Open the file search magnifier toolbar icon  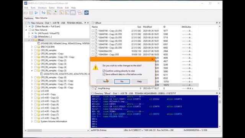pyautogui.click(x=49, y=13)
